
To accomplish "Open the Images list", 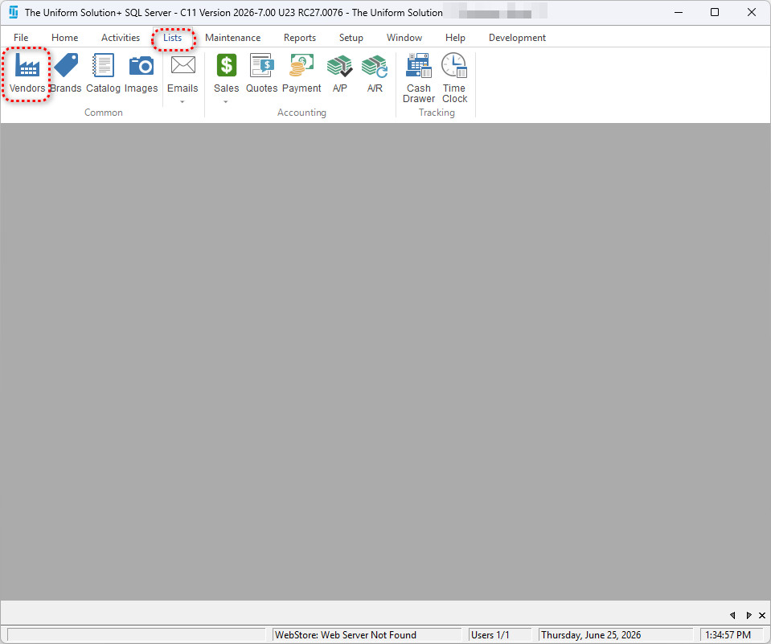I will pyautogui.click(x=141, y=74).
